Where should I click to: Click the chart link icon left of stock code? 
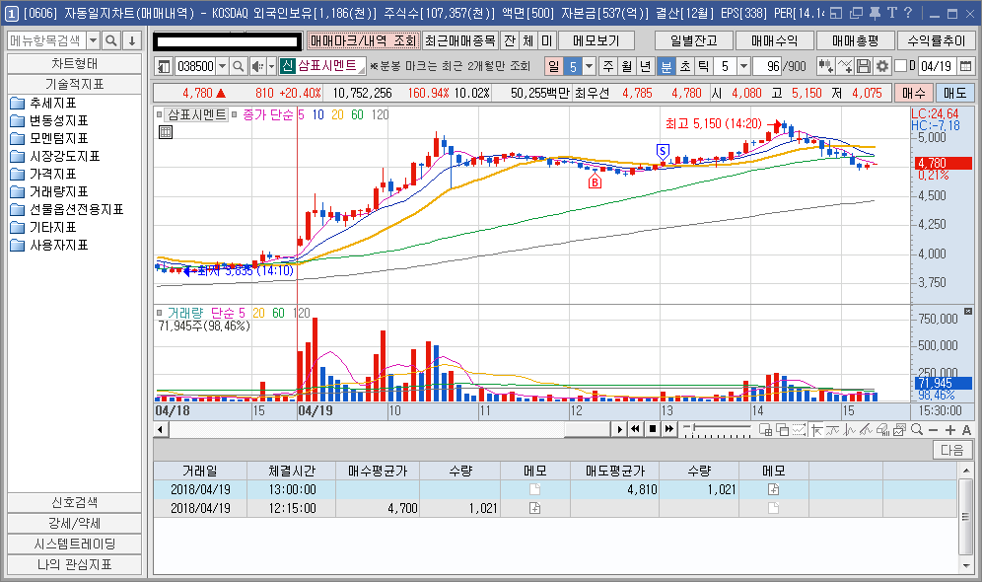(164, 66)
